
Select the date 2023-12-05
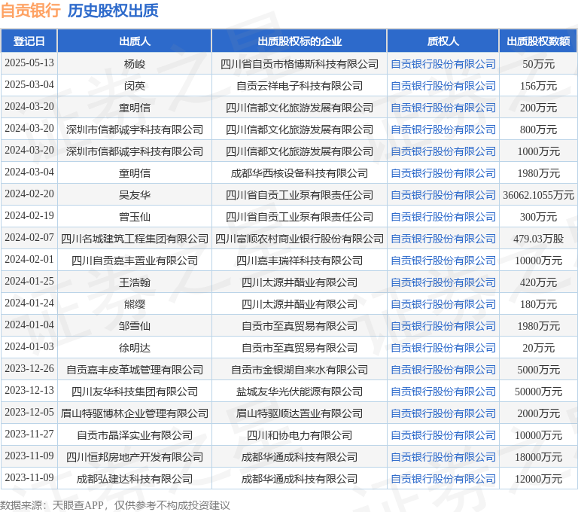coord(29,412)
